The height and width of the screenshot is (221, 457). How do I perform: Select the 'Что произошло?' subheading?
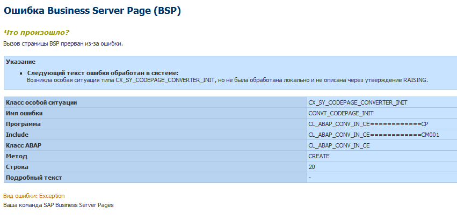pyautogui.click(x=37, y=32)
